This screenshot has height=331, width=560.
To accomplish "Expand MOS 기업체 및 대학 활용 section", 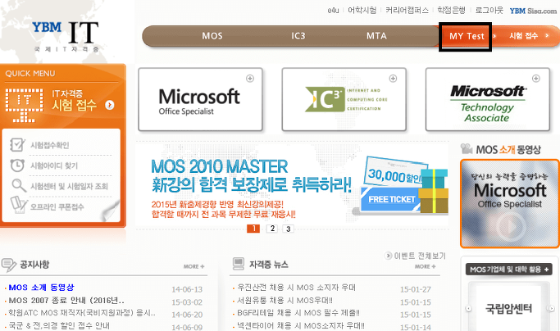I will coord(509,270).
